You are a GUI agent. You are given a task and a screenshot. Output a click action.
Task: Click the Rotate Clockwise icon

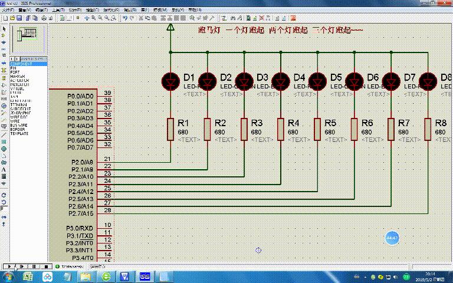tap(4, 195)
